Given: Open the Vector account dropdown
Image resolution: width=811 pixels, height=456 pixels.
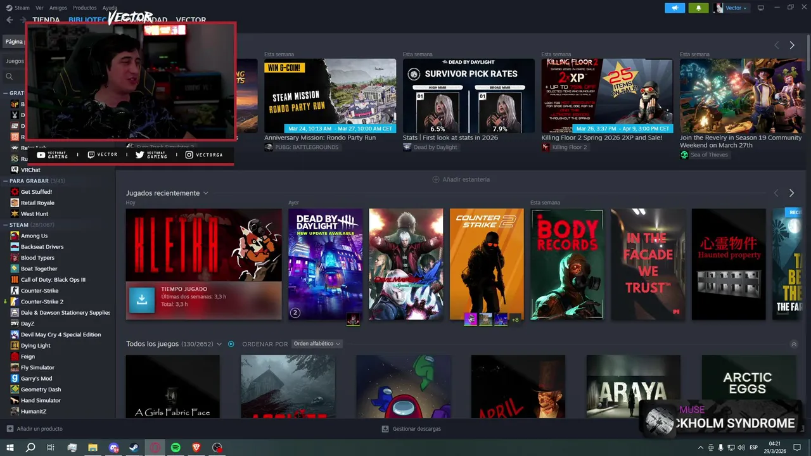Looking at the screenshot, I should pyautogui.click(x=731, y=8).
